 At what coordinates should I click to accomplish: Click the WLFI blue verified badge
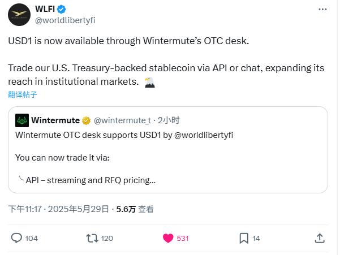(x=61, y=9)
